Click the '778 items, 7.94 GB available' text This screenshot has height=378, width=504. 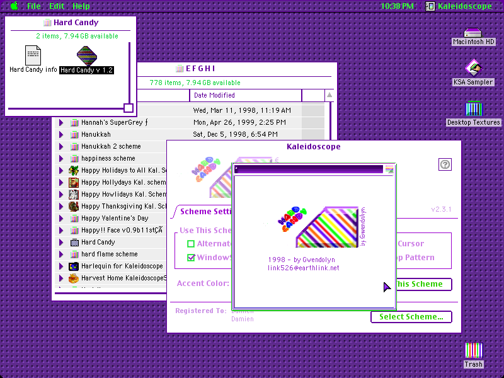tap(195, 83)
